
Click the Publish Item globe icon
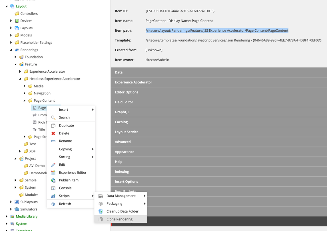click(53, 180)
